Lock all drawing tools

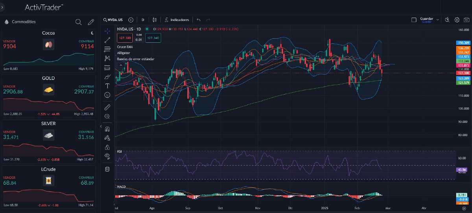(x=107, y=147)
